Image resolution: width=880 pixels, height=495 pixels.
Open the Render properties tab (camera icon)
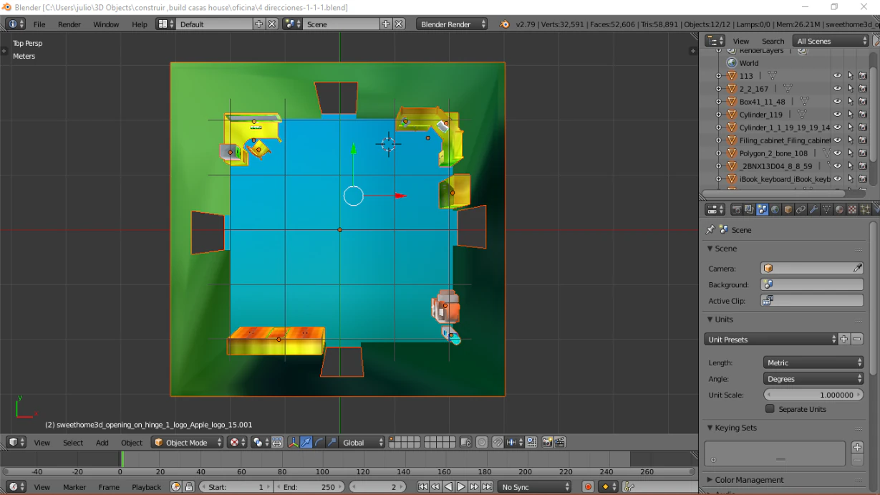pos(738,209)
